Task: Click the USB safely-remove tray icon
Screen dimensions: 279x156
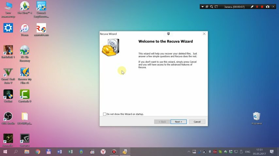Action: (x=241, y=152)
